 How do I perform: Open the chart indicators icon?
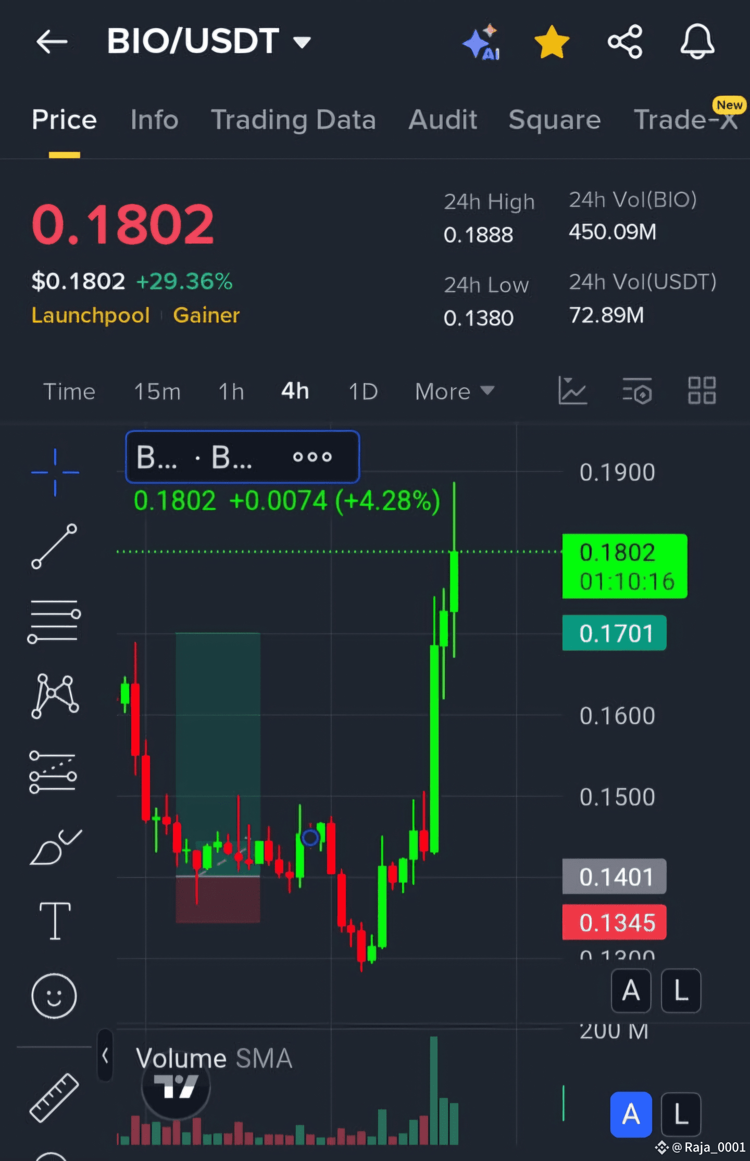(572, 390)
